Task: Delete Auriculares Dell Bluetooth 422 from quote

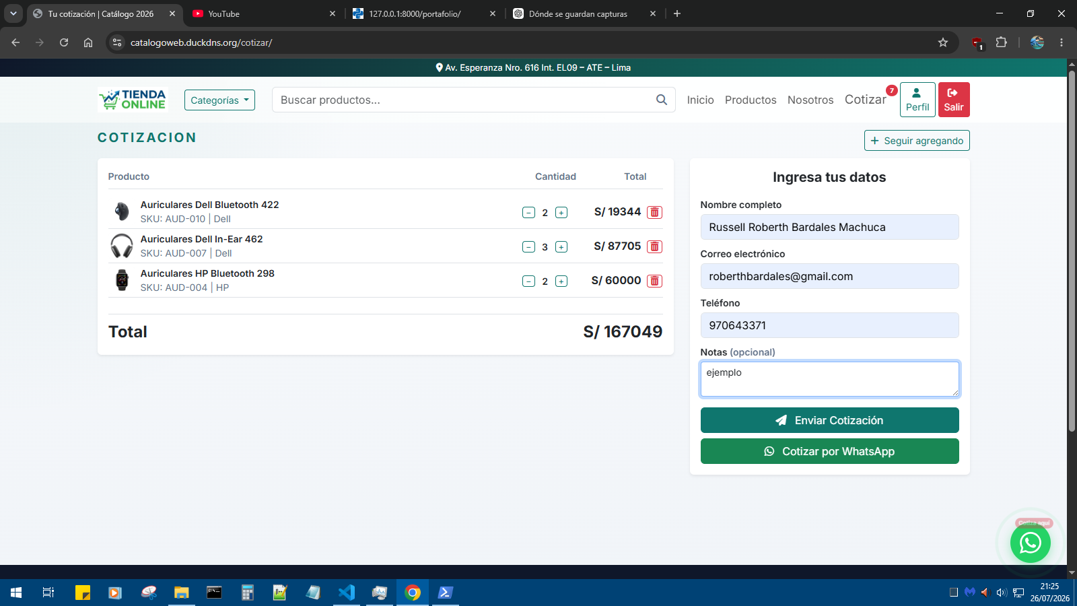Action: (654, 212)
